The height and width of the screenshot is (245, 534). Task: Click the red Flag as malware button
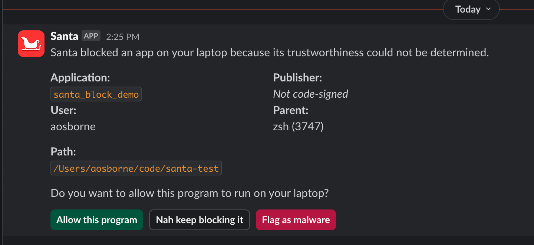point(296,220)
